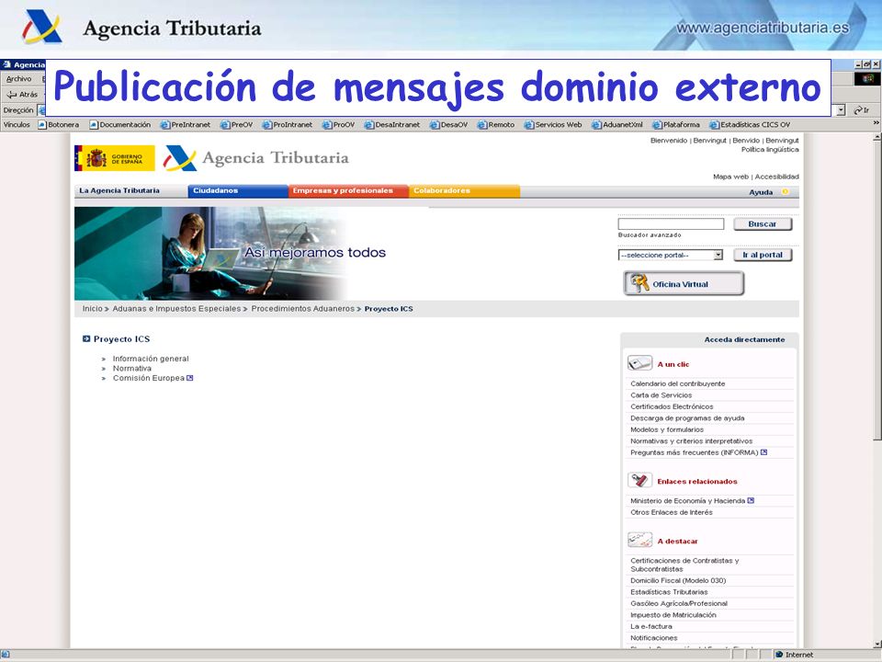Click Aduanas e Impuestos Especiales breadcrumb

click(x=176, y=309)
